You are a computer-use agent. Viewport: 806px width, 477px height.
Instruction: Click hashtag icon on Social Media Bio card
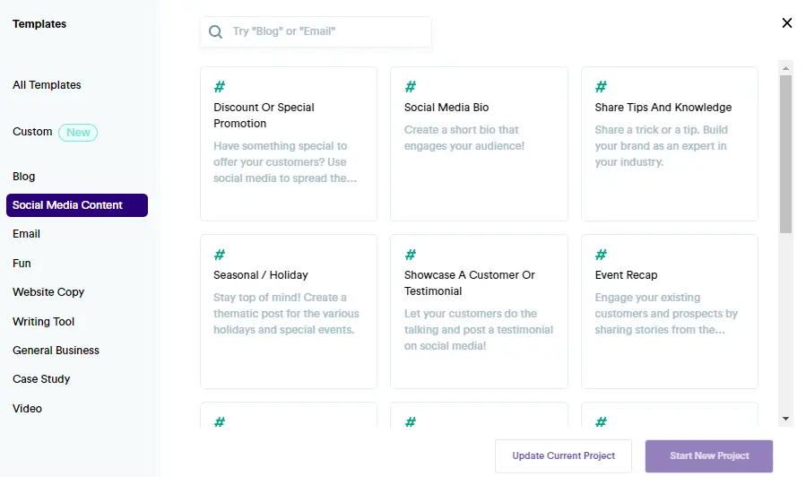click(x=411, y=87)
